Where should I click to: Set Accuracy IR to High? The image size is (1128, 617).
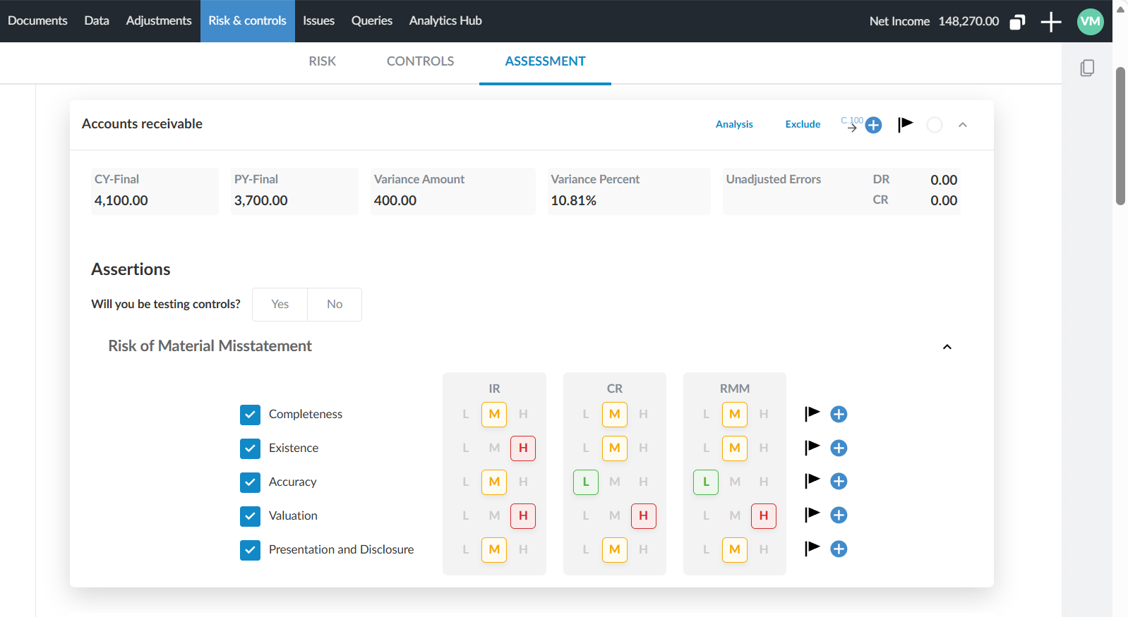pos(523,482)
